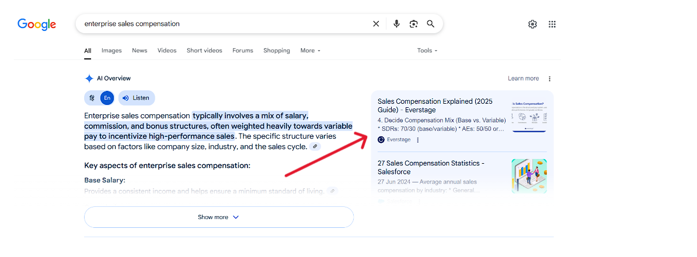Open settings gear icon
Image resolution: width=697 pixels, height=257 pixels.
click(532, 24)
